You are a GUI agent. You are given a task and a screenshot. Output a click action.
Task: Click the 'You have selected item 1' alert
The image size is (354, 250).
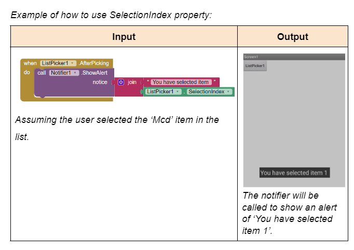pyautogui.click(x=294, y=173)
